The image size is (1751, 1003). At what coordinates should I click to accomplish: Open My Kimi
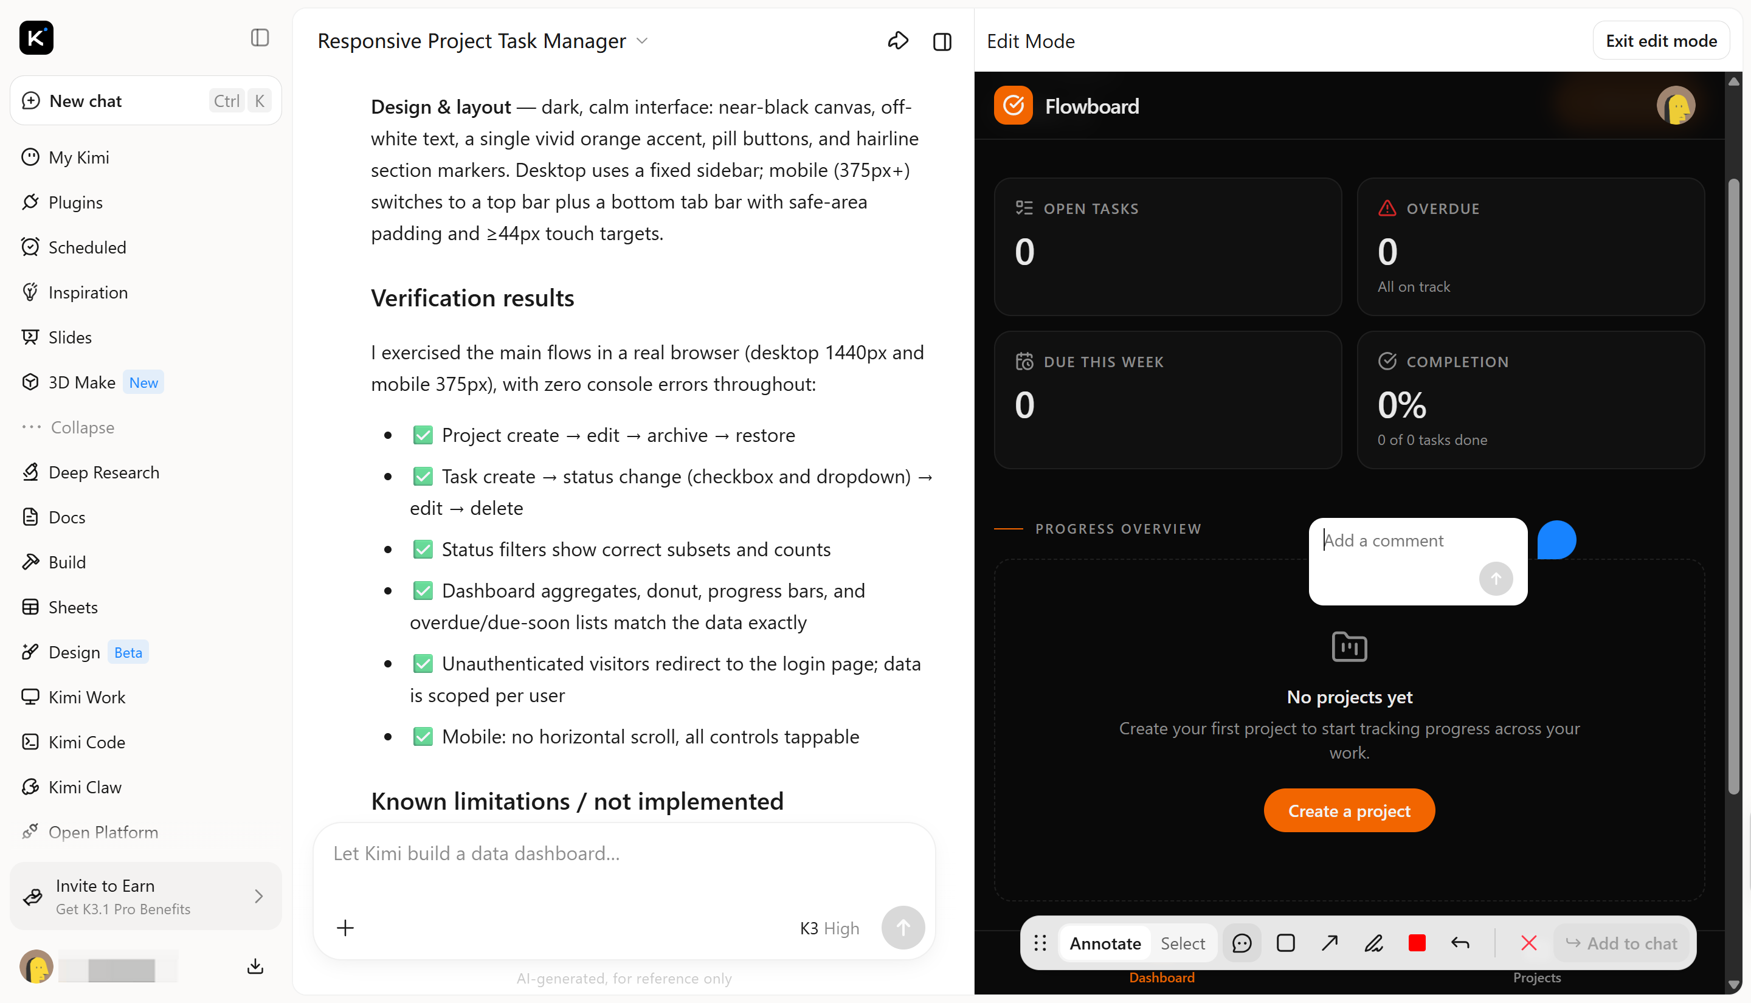(146, 157)
